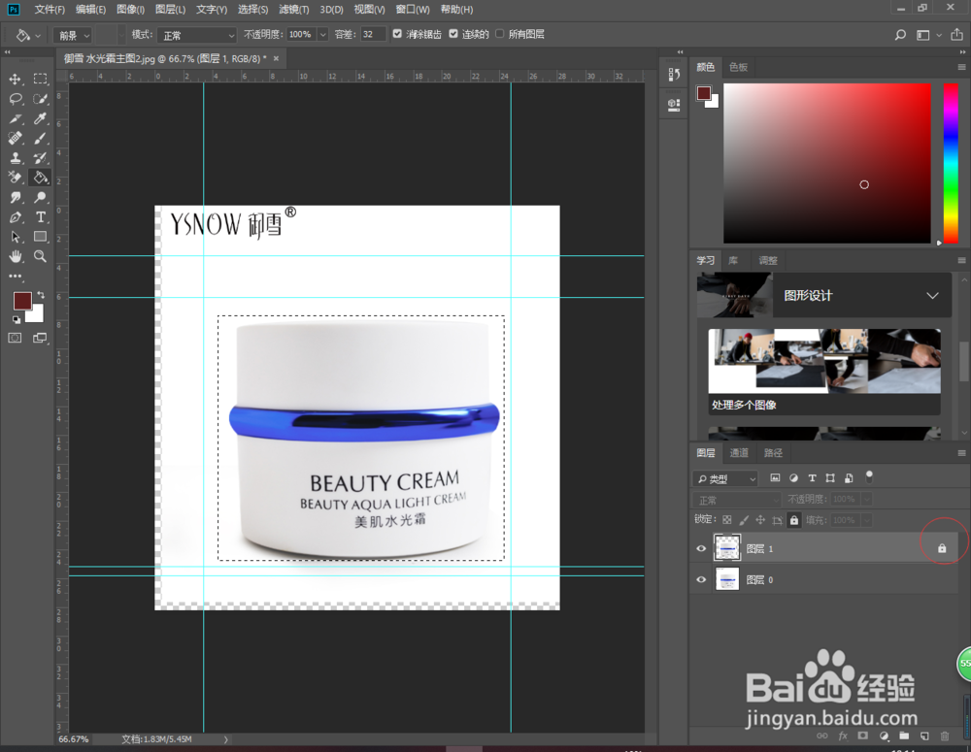
Task: Change the screen mode
Action: pos(40,338)
